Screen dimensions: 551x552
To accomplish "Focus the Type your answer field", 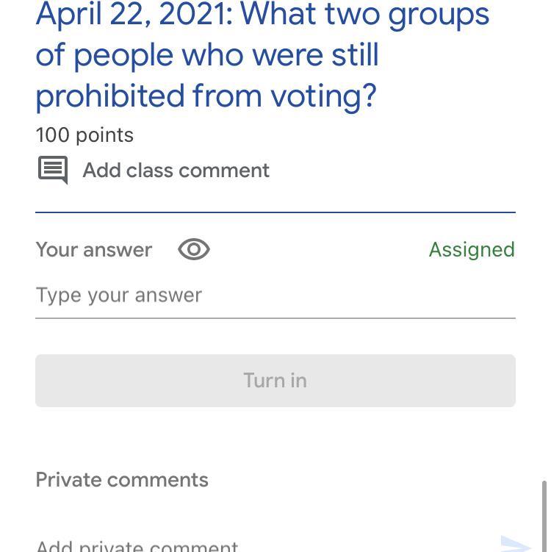I will (x=275, y=295).
